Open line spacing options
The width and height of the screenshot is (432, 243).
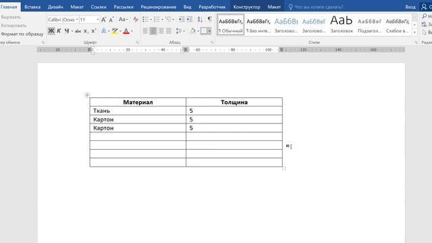coord(180,31)
